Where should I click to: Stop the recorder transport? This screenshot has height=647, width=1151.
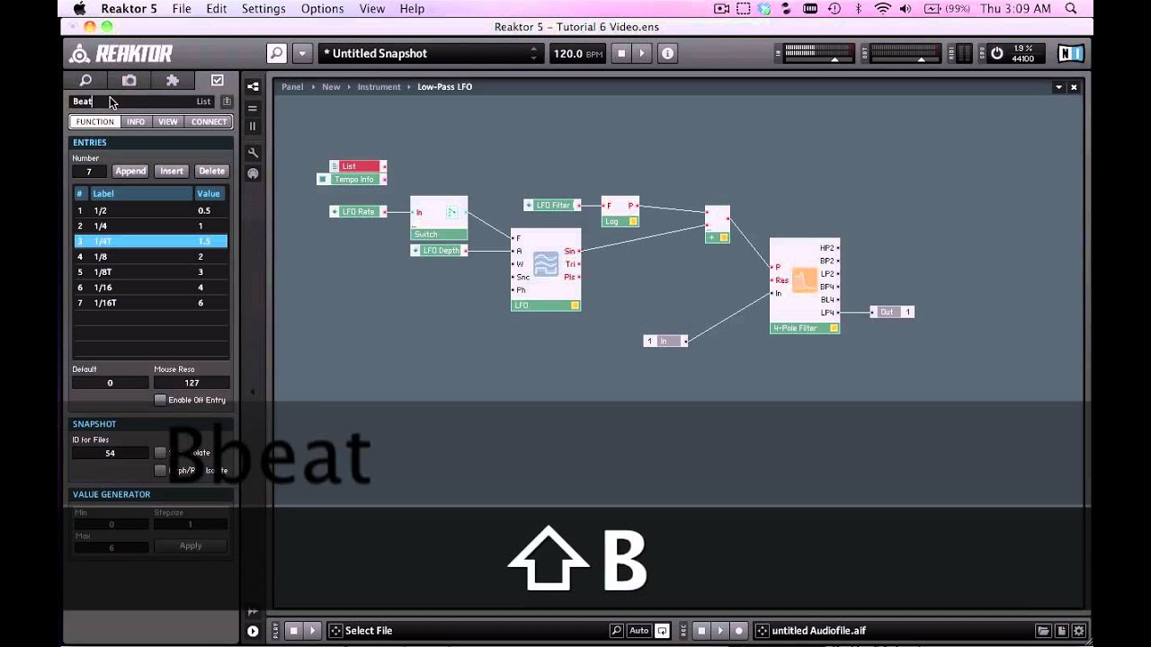pyautogui.click(x=701, y=631)
